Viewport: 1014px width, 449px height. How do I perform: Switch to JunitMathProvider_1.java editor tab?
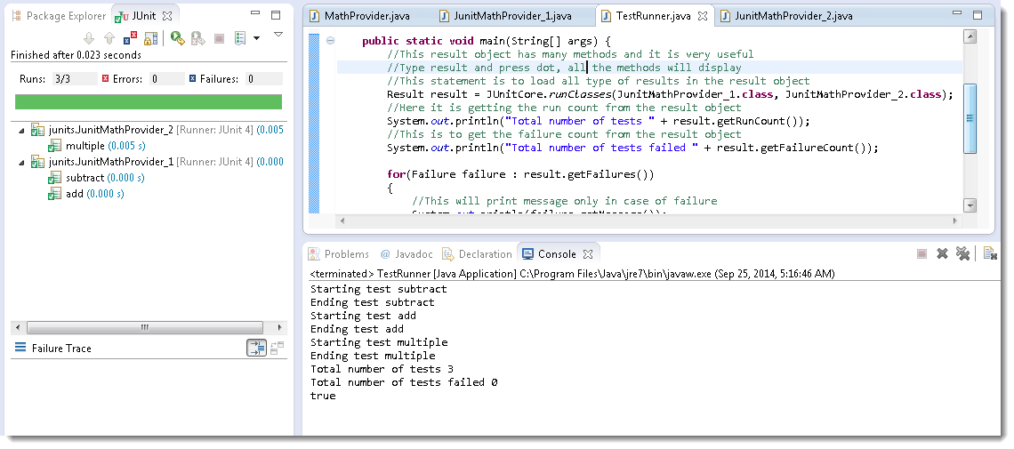[506, 15]
